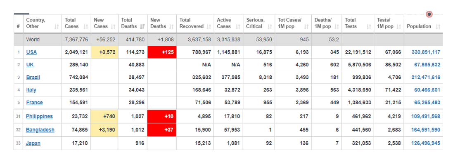The height and width of the screenshot is (164, 453).
Task: Open the Bangladesh country link
Action: tap(40, 130)
